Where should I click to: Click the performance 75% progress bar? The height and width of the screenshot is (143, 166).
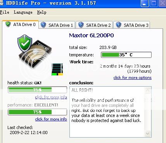tap(37, 112)
